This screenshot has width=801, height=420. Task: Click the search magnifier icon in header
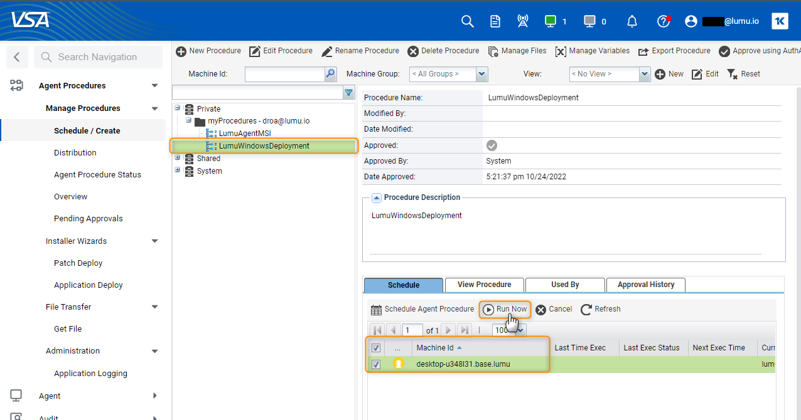pos(467,21)
